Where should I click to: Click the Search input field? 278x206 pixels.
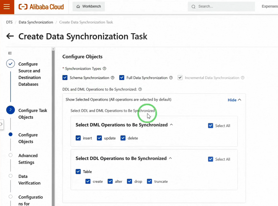coord(224,6)
